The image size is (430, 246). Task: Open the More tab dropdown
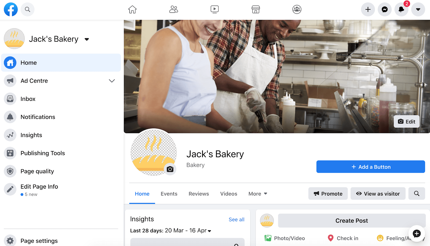pyautogui.click(x=257, y=194)
